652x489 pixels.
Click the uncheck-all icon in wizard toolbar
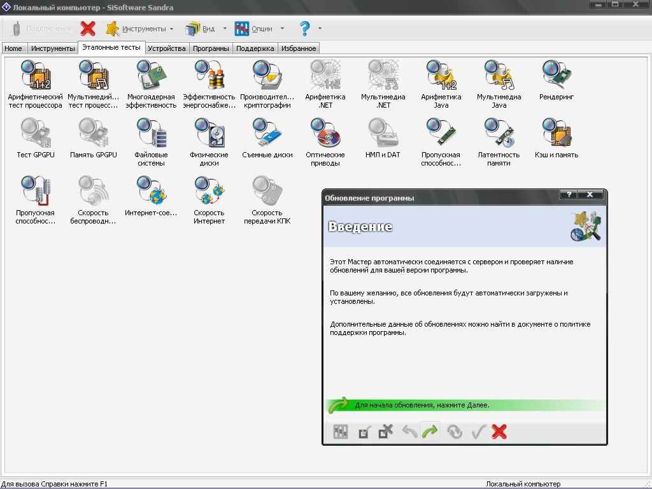click(385, 432)
